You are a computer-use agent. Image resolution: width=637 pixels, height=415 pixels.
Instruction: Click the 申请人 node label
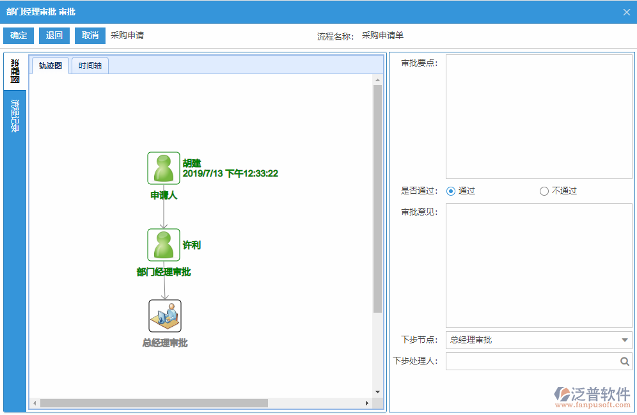tap(164, 195)
